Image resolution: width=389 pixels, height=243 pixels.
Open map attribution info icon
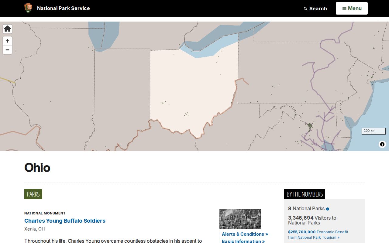[382, 144]
